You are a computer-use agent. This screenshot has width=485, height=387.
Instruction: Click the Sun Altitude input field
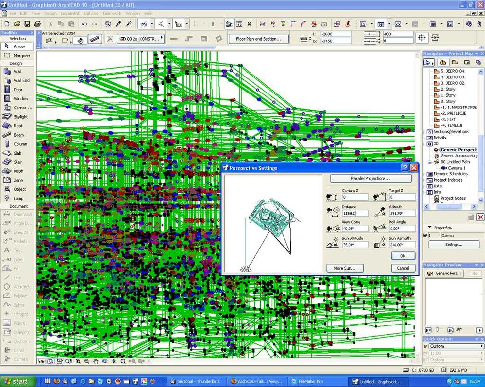point(355,245)
